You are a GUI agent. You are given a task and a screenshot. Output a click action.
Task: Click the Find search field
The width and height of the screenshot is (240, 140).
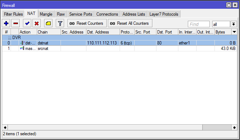point(199,24)
